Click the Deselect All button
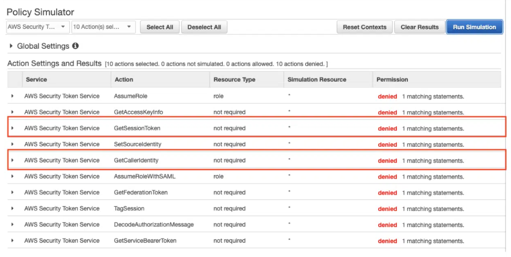This screenshot has width=511, height=257. (204, 27)
